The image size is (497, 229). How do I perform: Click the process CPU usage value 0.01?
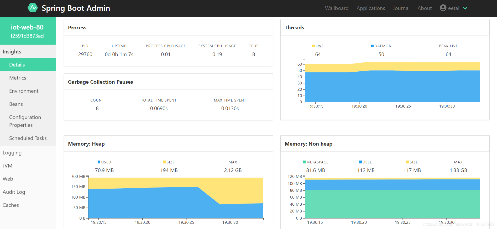click(166, 54)
